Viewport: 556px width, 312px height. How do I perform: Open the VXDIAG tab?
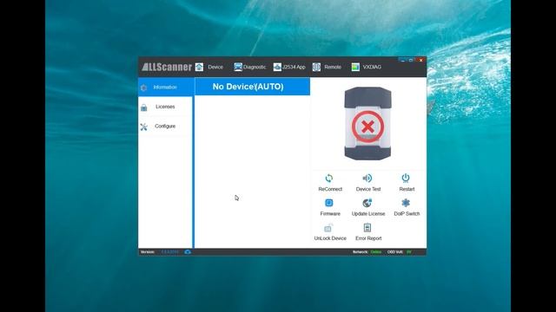tap(367, 67)
